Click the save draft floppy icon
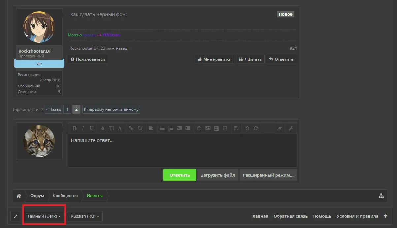 click(x=236, y=128)
